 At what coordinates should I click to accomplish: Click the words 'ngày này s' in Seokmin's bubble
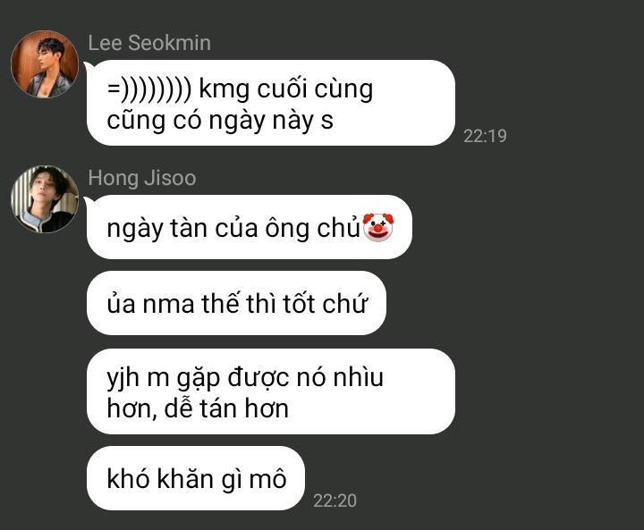pos(271,122)
